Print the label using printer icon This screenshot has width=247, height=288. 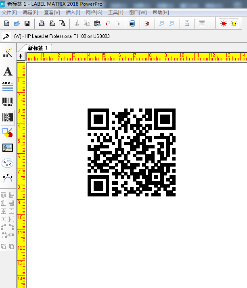pyautogui.click(x=42, y=23)
